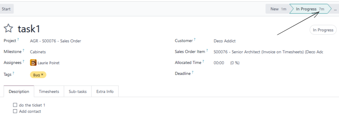Image resolution: width=339 pixels, height=134 pixels.
Task: Expand more stages with the ellipsis
Action: (x=335, y=9)
